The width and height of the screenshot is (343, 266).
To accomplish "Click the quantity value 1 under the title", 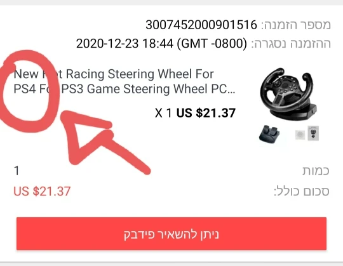I will [x=17, y=171].
